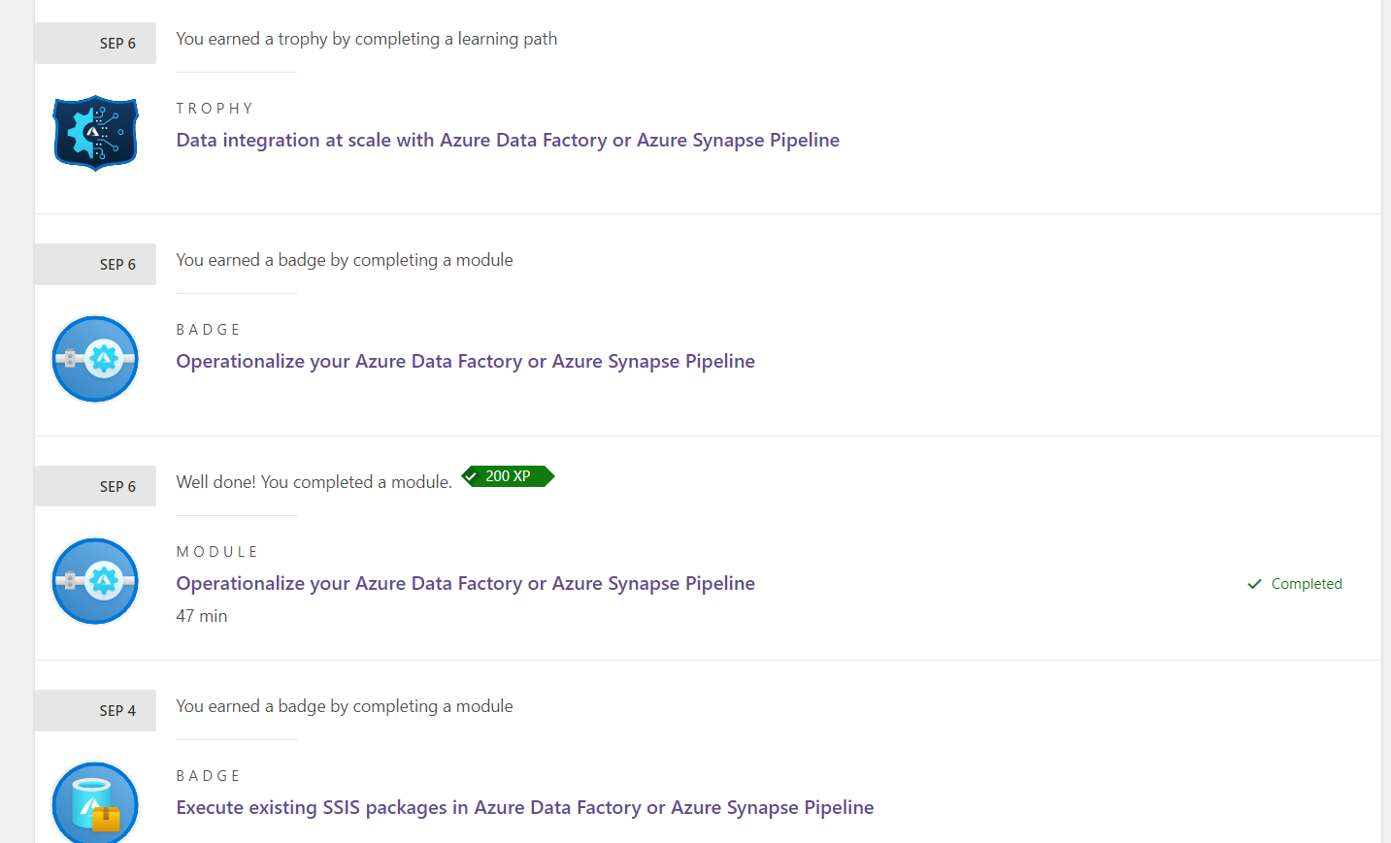Click the check icon inside the 200 XP ribbon

[x=471, y=476]
